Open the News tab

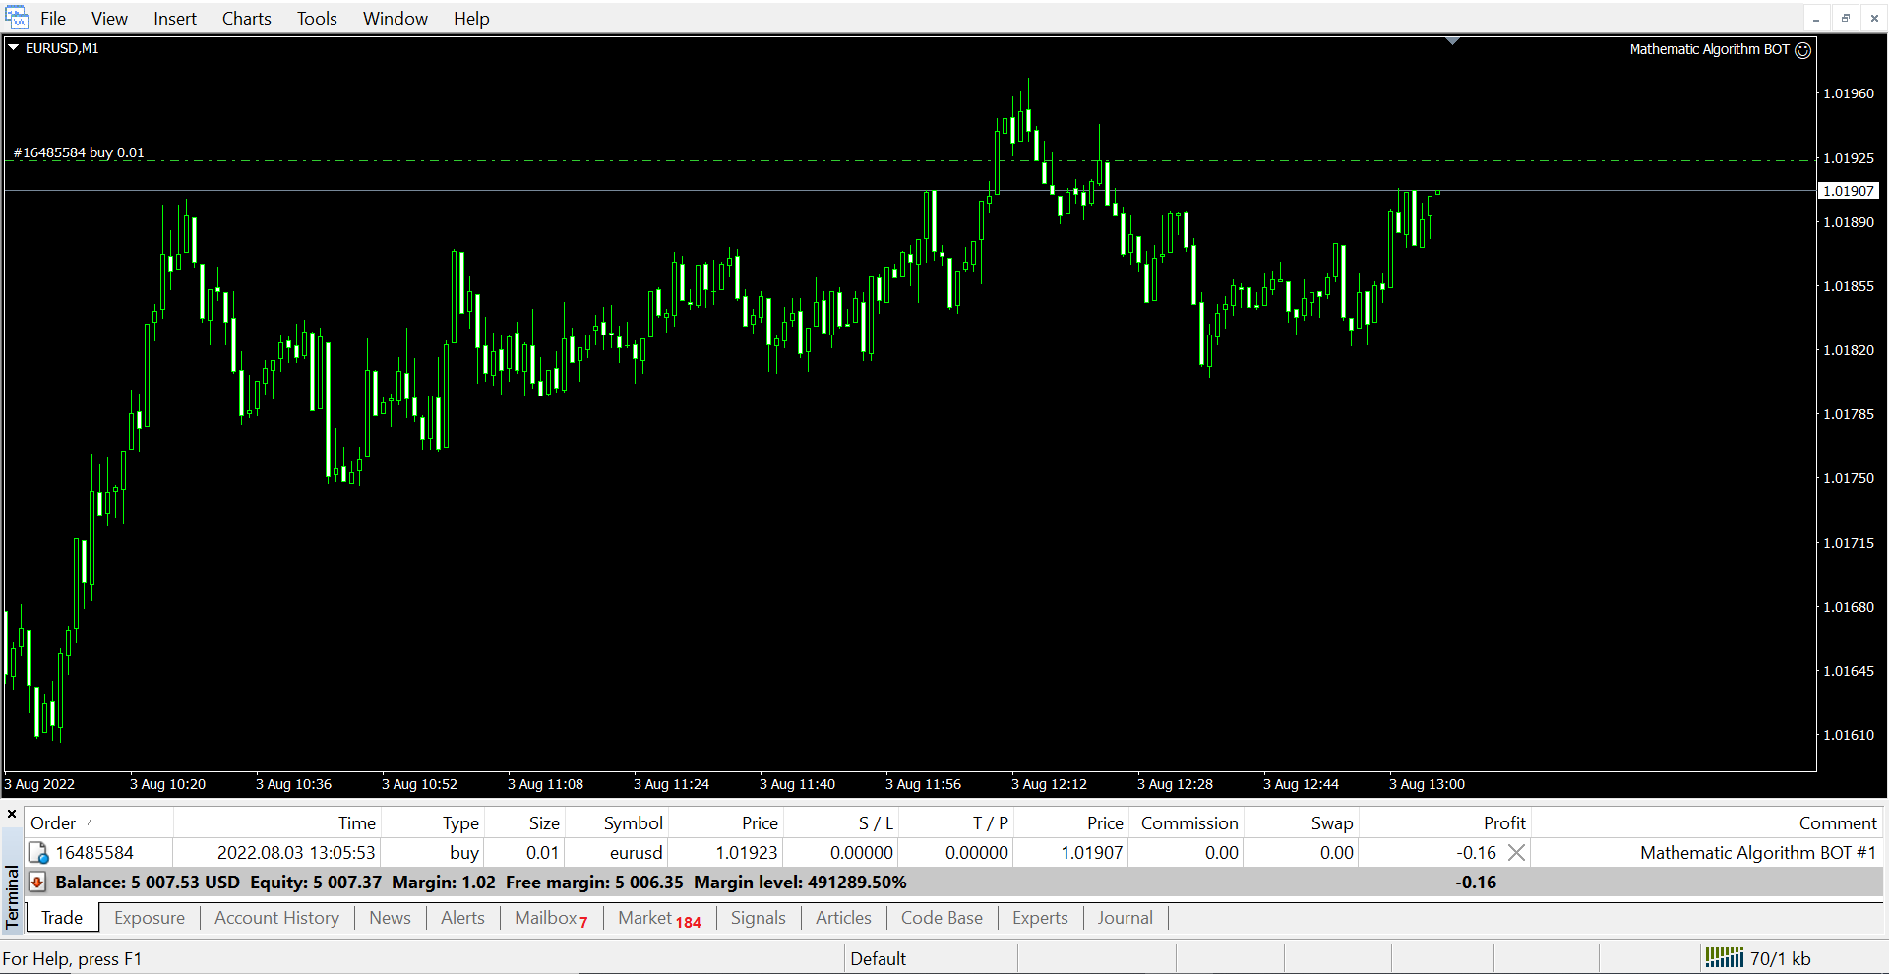pyautogui.click(x=390, y=918)
